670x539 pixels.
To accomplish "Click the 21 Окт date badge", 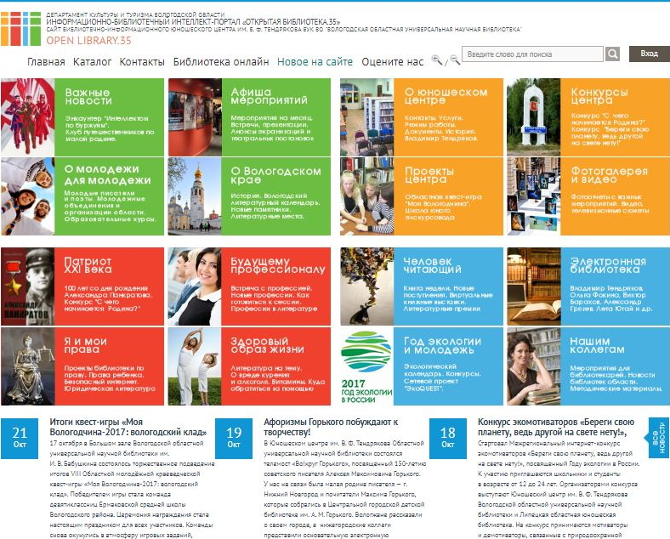I will pyautogui.click(x=20, y=439).
